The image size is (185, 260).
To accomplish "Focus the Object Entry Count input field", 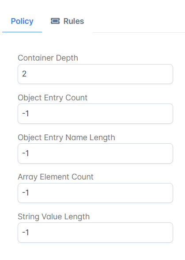I will 95,114.
